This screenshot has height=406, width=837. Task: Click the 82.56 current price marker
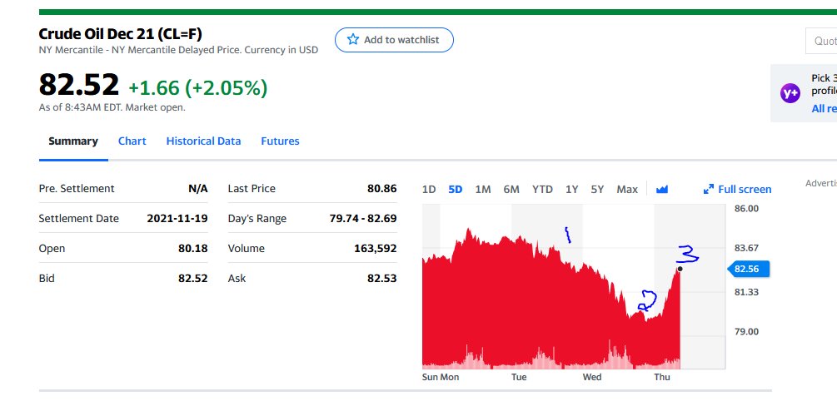click(x=749, y=270)
